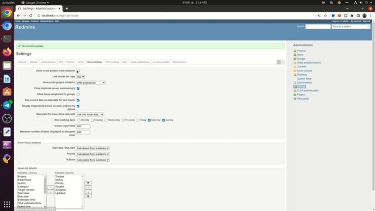The width and height of the screenshot is (375, 211).
Task: Click Redmine search box
Action: click(318, 26)
